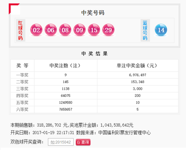Viewport: 186px width, 150px height.
Task: Click the red ball numbered 08
Action: (65, 30)
